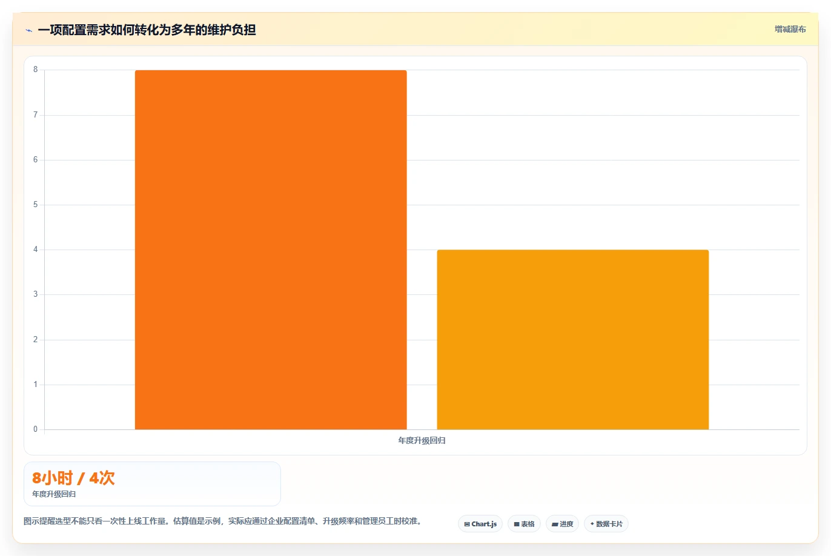Click the 年度升级回归 caption inside data card
Screen dimensions: 831x556
pyautogui.click(x=54, y=494)
